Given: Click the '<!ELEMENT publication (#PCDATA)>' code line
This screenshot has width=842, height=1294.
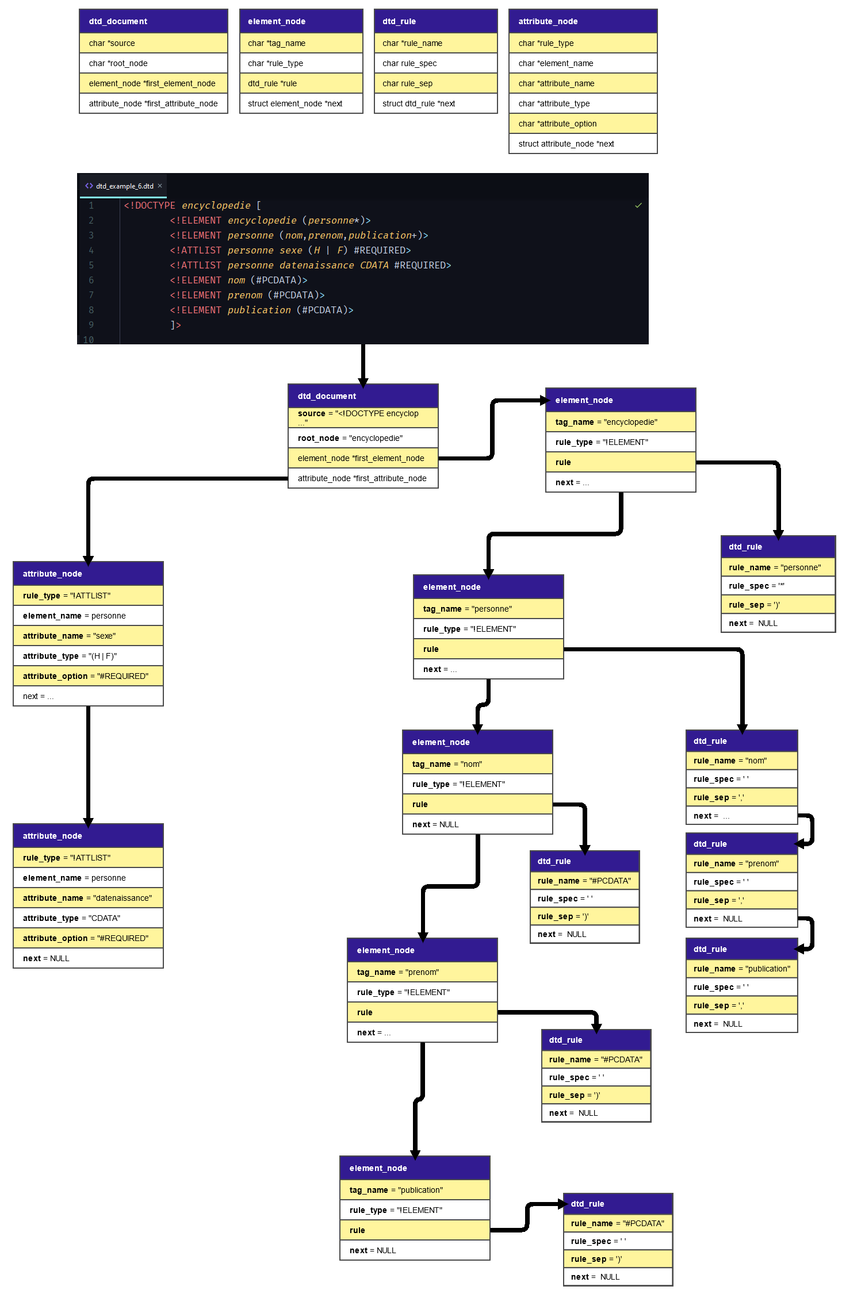Looking at the screenshot, I should 262,310.
